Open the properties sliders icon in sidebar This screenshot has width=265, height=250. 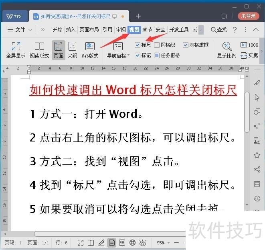(x=257, y=126)
